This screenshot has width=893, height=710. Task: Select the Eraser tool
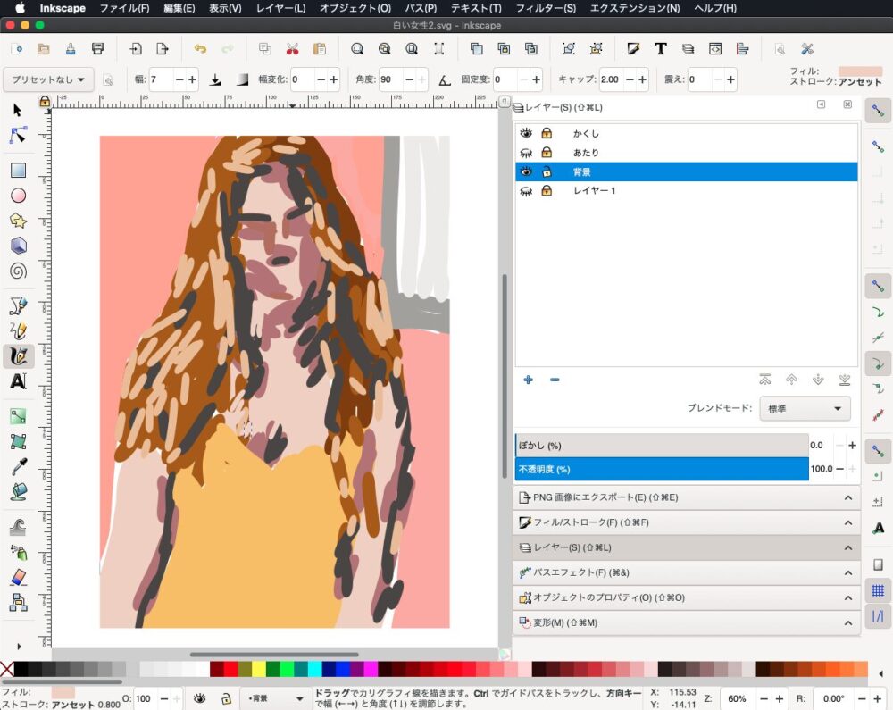click(18, 578)
